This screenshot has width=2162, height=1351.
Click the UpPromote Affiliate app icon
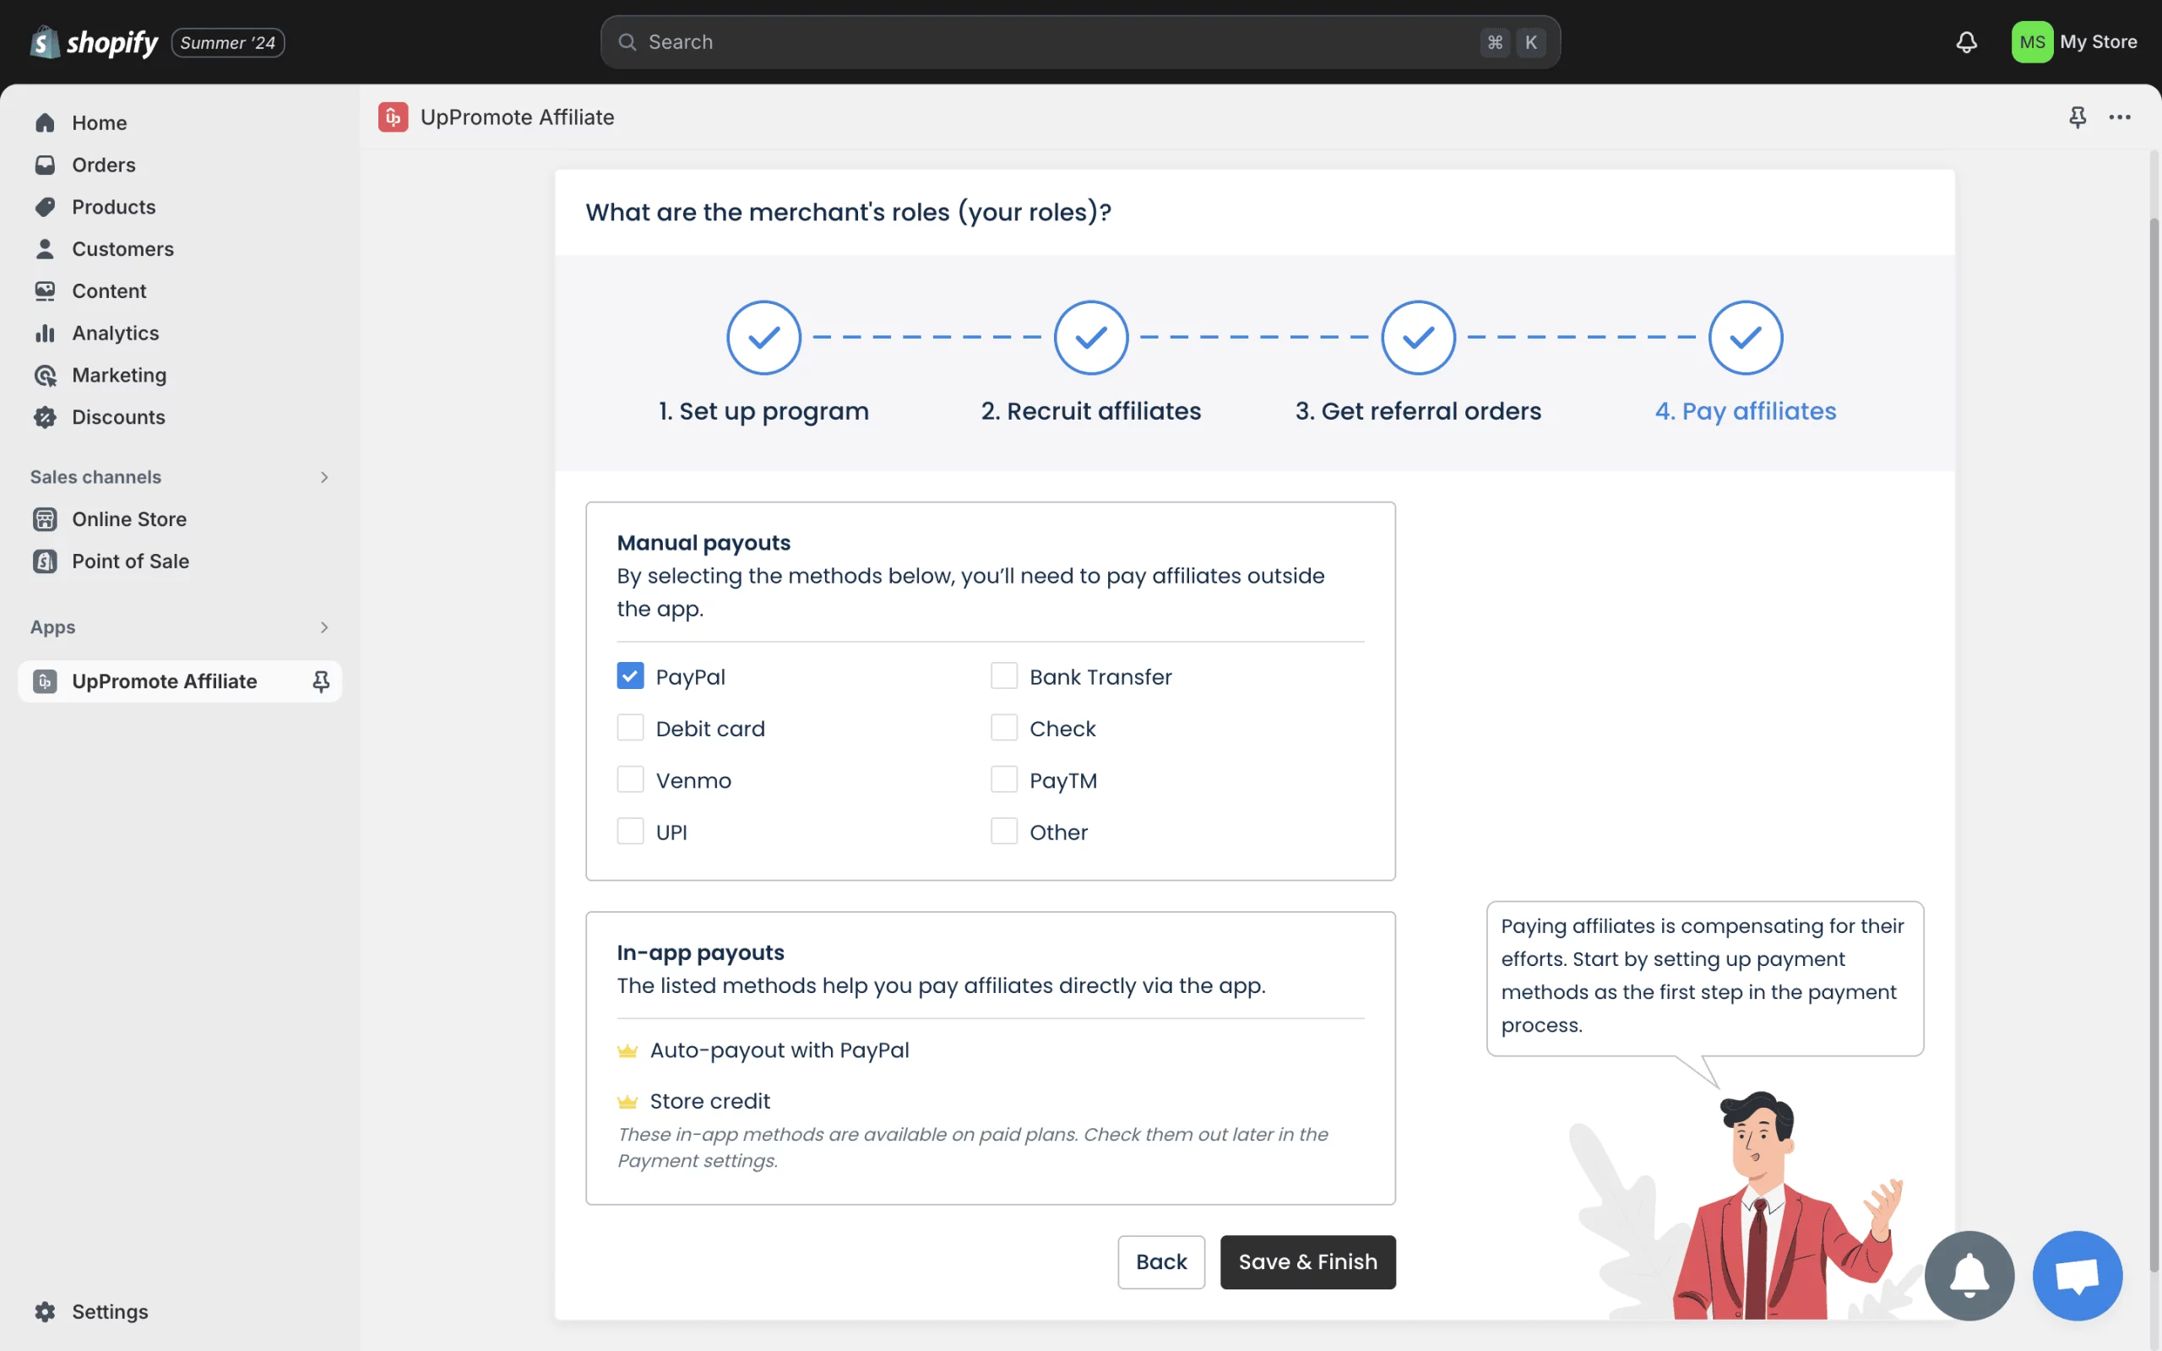coord(45,681)
